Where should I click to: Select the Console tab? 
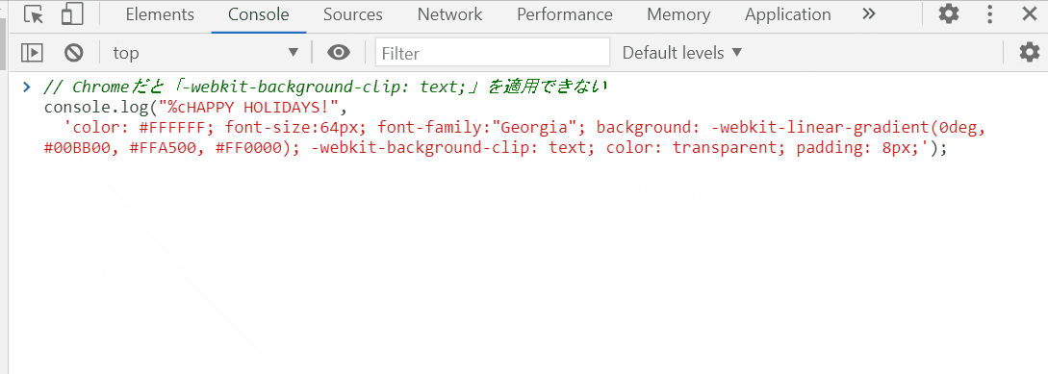[x=259, y=14]
